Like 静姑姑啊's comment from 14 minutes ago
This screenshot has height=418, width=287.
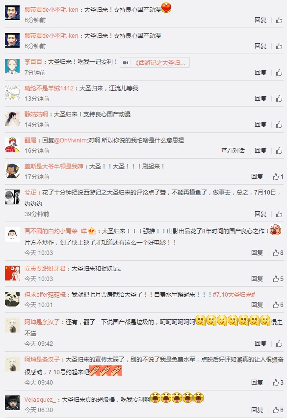click(279, 124)
